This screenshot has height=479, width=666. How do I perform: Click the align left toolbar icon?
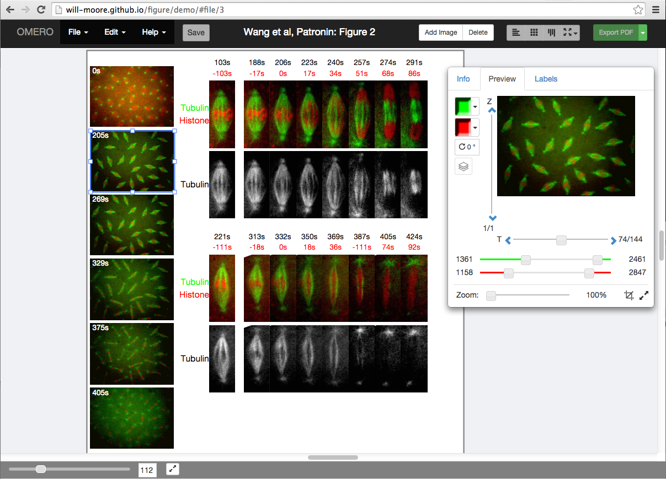(x=516, y=33)
